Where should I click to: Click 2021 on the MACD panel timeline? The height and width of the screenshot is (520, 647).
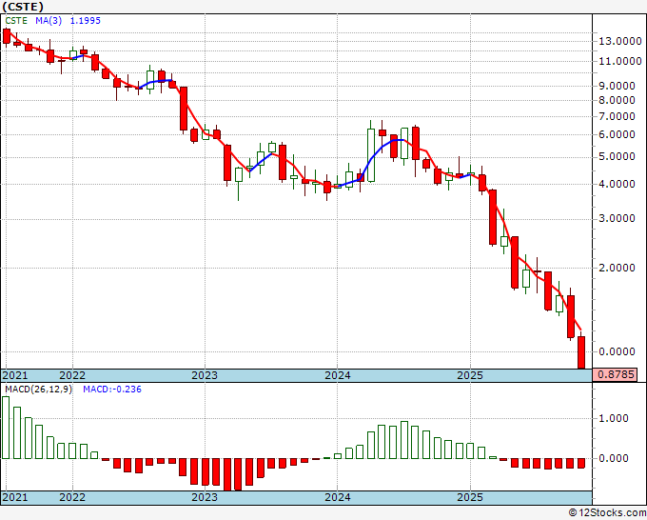pyautogui.click(x=15, y=497)
